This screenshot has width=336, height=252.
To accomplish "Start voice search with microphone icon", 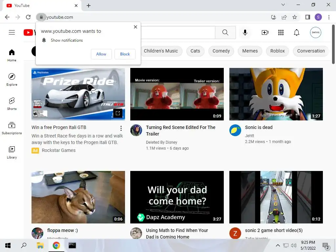I will click(245, 32).
